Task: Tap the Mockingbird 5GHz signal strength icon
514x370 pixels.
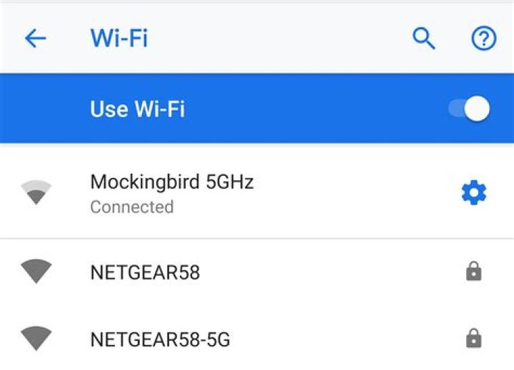Action: (x=36, y=192)
